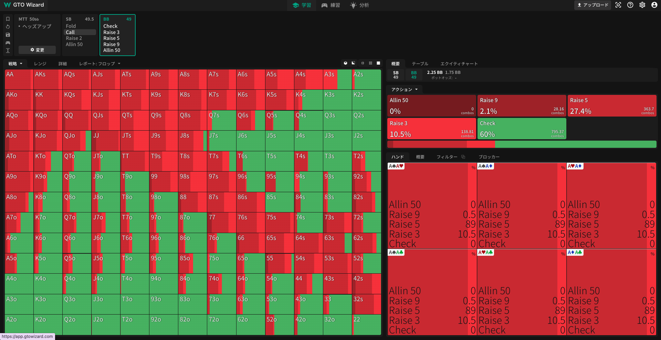Click the GTO Wizard logo
The image size is (661, 340).
[24, 5]
